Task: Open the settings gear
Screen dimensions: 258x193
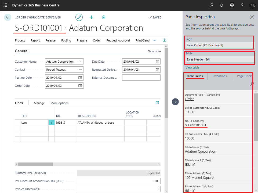Action: 232,5
